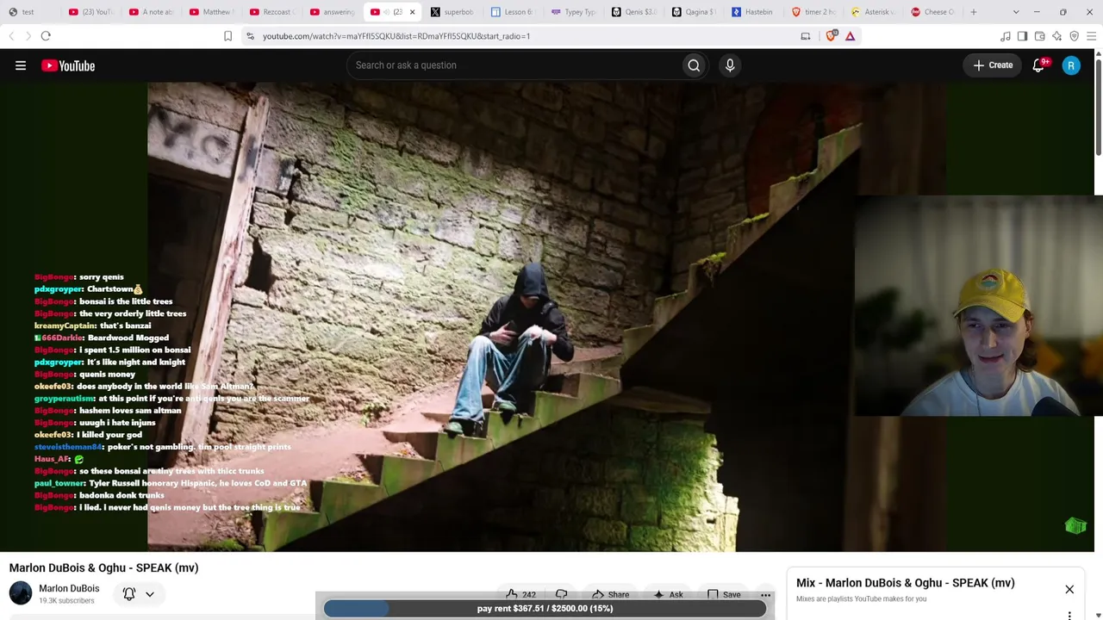Click the video player area
1103x620 pixels.
coord(546,317)
